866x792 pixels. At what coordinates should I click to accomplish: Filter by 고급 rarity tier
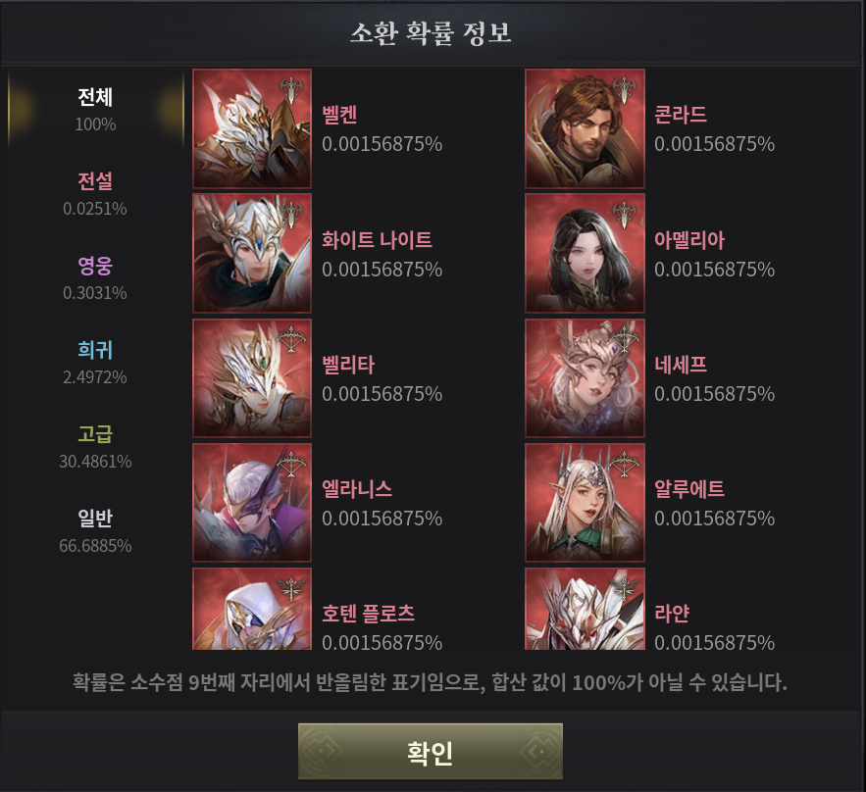[95, 447]
